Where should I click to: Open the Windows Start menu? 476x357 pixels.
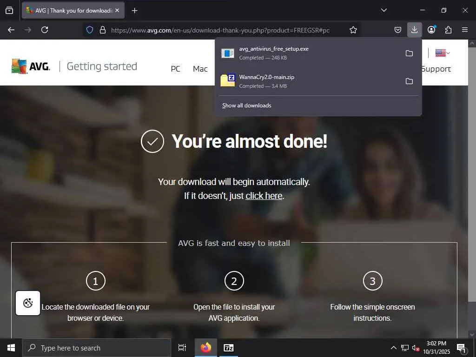(x=11, y=348)
